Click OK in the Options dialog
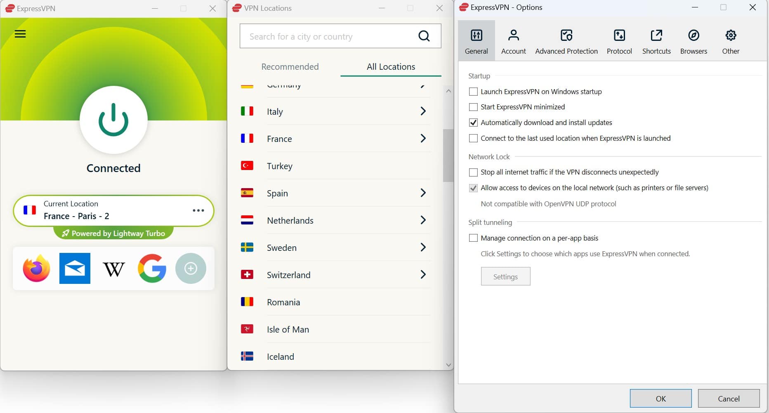The image size is (769, 413). (660, 399)
